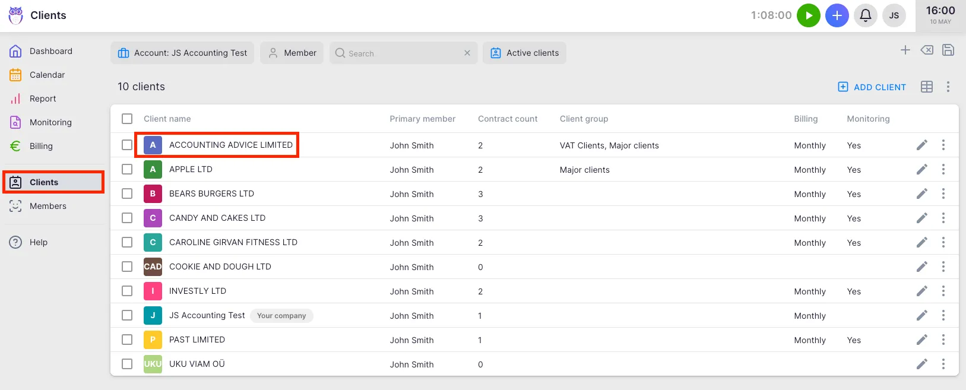Viewport: 966px width, 390px height.
Task: Open the JS user avatar menu
Action: click(x=894, y=15)
